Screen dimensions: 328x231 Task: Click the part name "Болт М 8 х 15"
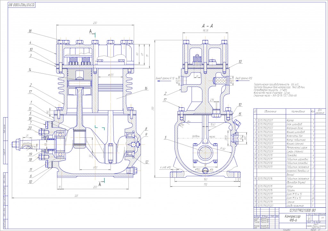294,198
